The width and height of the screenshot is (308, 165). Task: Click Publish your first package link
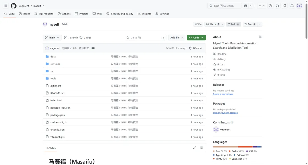225,113
